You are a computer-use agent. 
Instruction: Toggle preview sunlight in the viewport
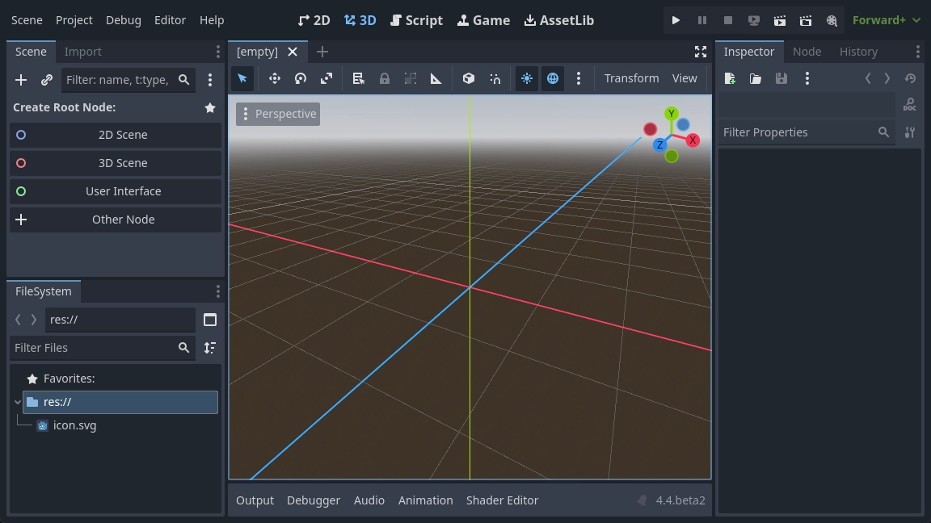527,78
